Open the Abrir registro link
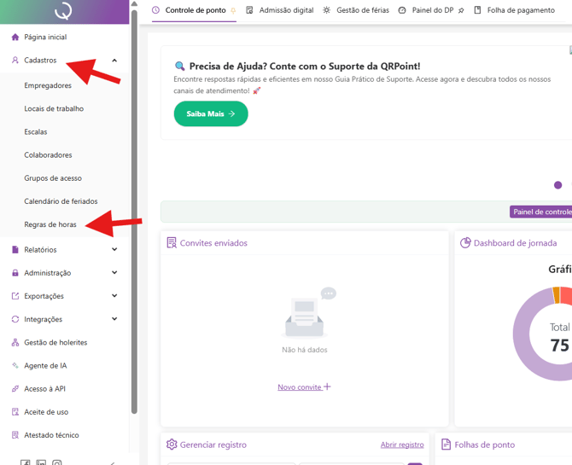Screen dimensions: 572x465 coord(402,445)
